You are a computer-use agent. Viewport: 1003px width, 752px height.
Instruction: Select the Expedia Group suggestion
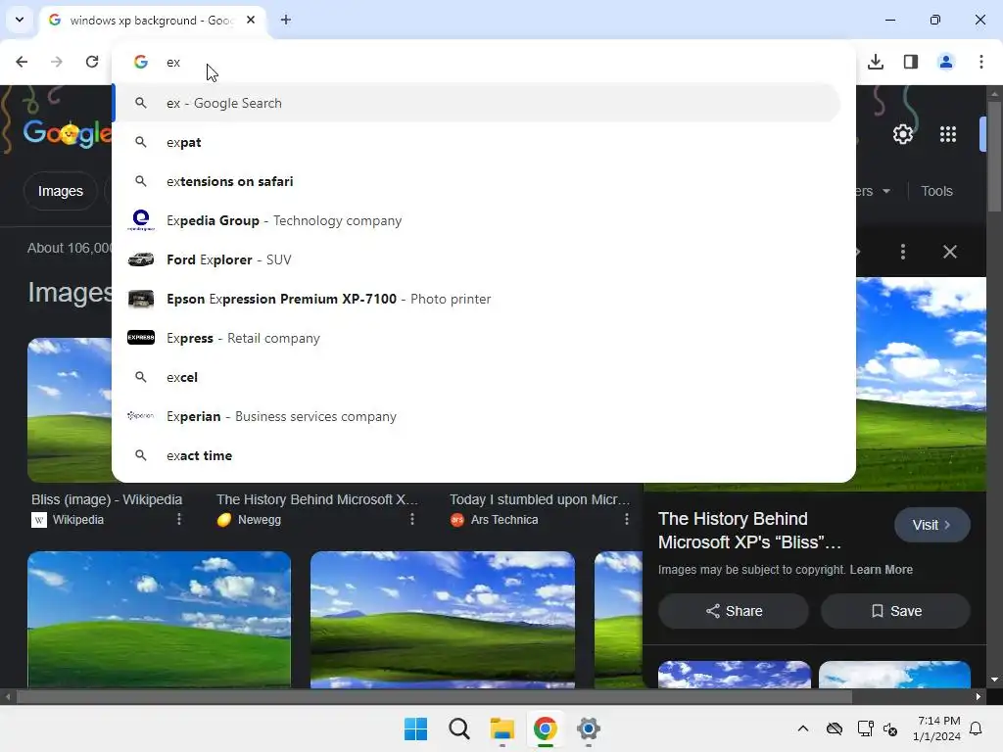pyautogui.click(x=477, y=220)
